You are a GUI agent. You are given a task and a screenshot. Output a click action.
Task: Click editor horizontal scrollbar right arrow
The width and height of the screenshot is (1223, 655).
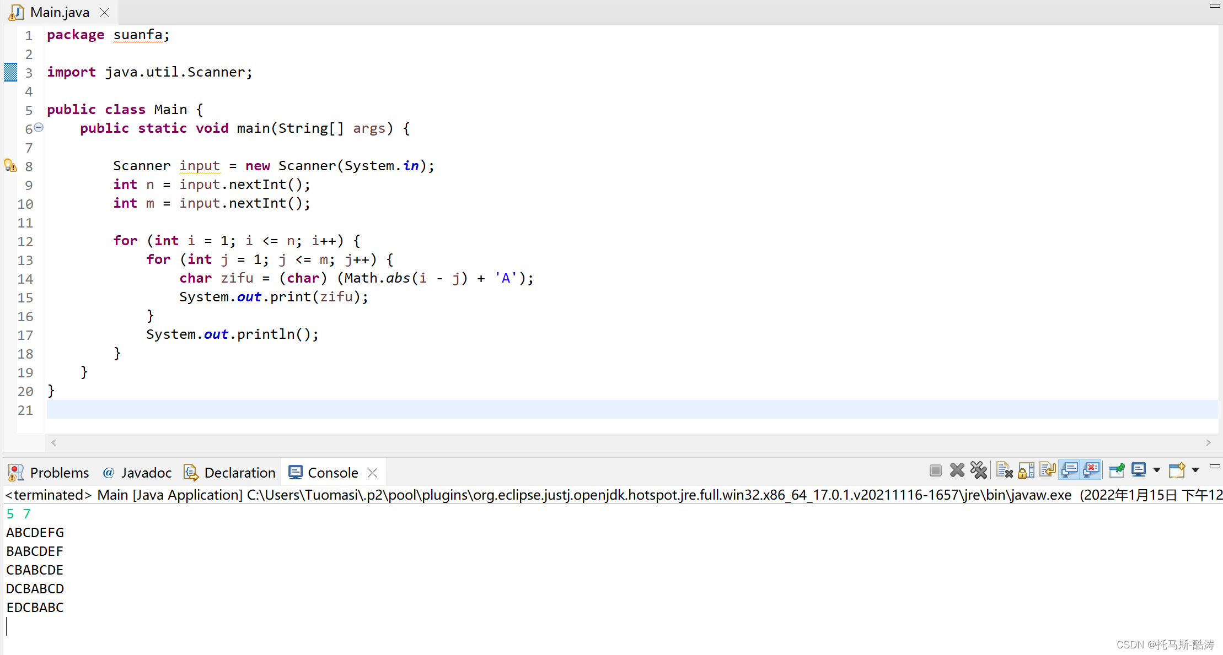[1208, 442]
